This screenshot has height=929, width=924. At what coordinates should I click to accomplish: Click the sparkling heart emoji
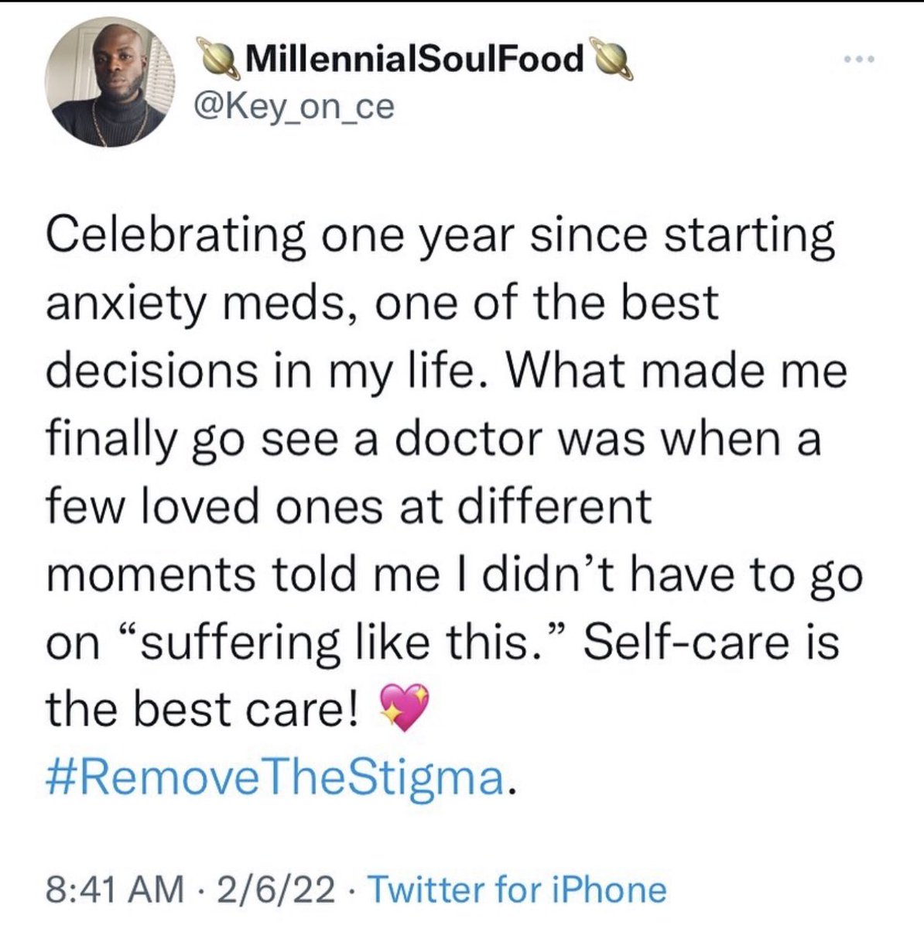coord(405,709)
